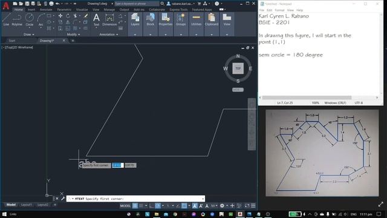Toggle the Clean Screen icon in status bar
The width and height of the screenshot is (387, 218).
[x=247, y=206]
